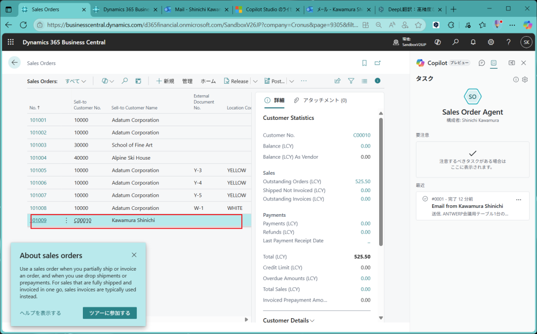The image size is (537, 334).
Task: Open sales order 101005
Action: click(38, 170)
